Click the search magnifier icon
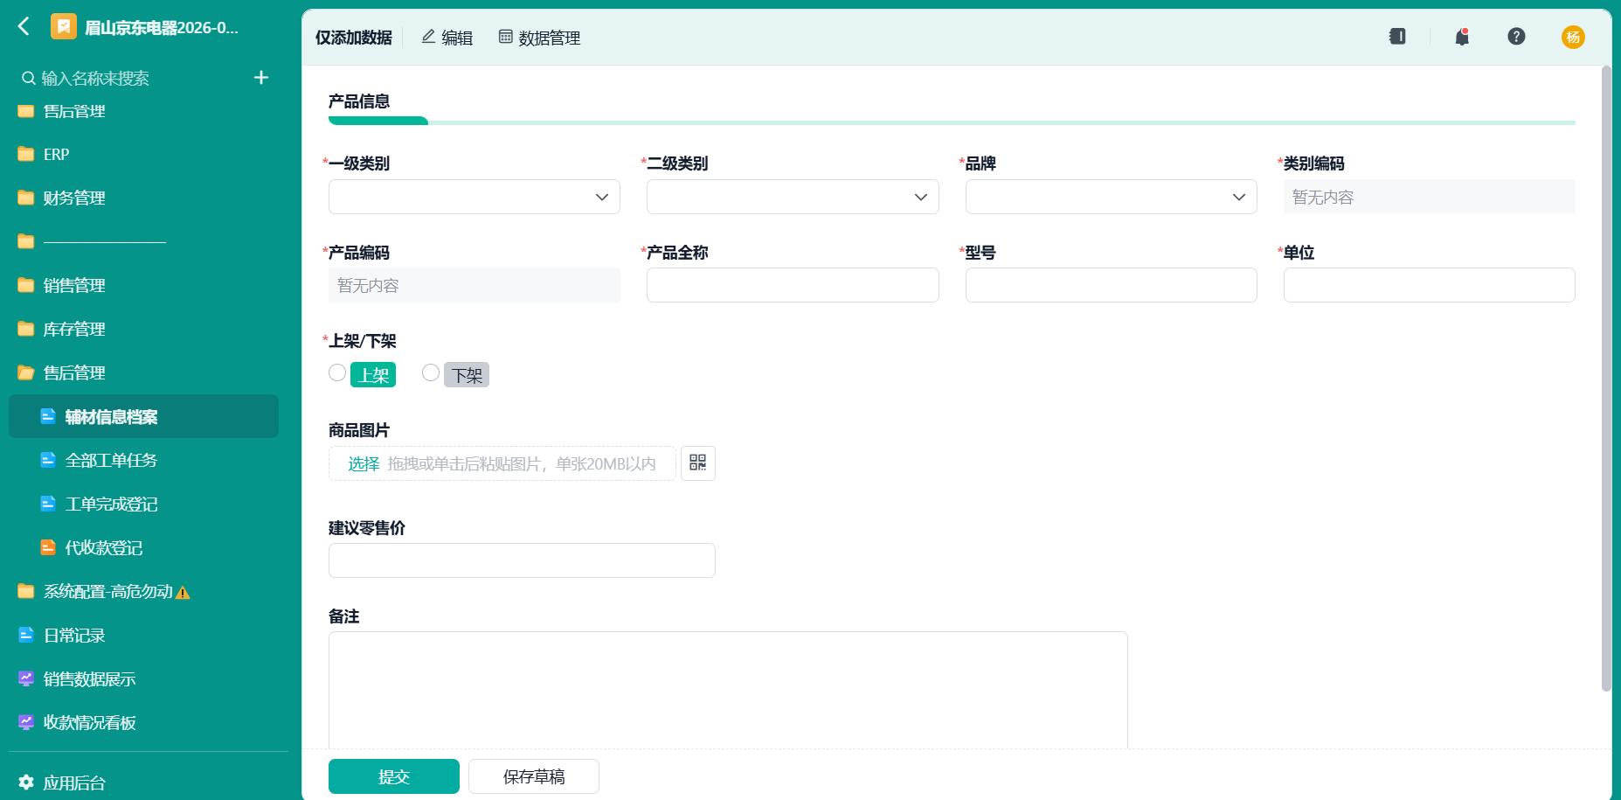Screen dimensions: 1621x800 point(29,79)
